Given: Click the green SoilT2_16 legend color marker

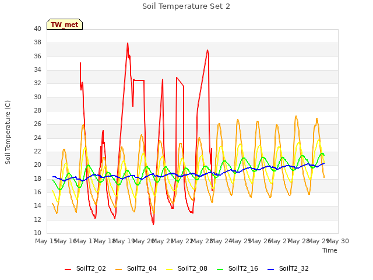Looking at the screenshot, I should [220, 269].
